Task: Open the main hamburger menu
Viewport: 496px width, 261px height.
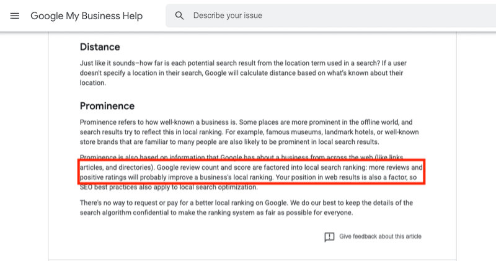Action: click(15, 15)
